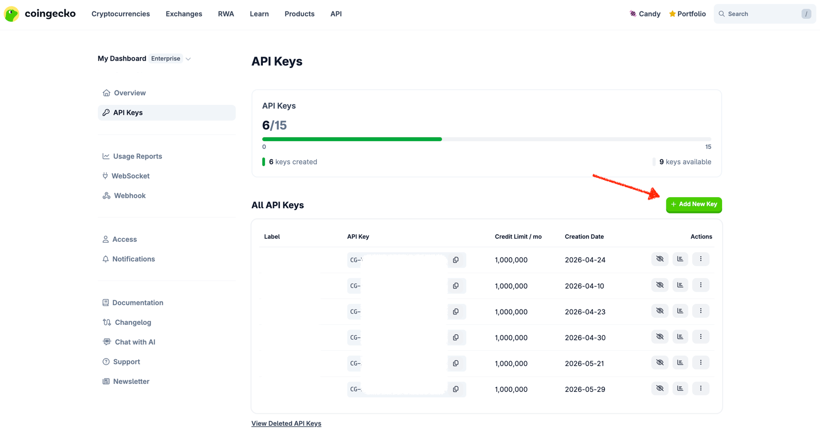Open more actions for the 2026-04-30 key
Image resolution: width=820 pixels, height=446 pixels.
pyautogui.click(x=701, y=337)
